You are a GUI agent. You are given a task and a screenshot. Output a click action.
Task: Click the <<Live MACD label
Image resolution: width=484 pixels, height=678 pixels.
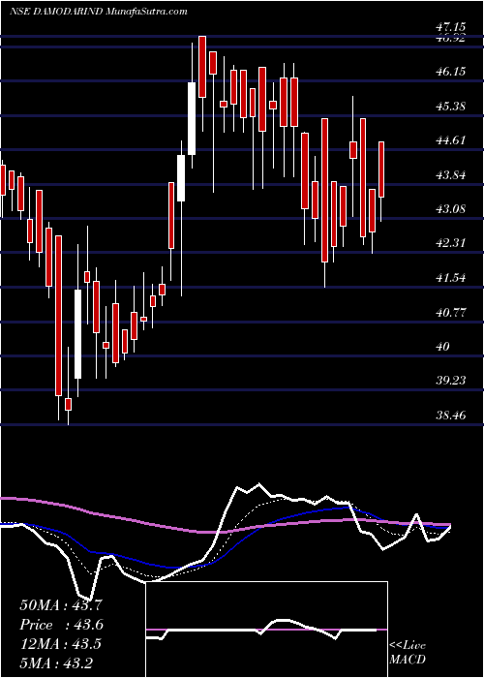(408, 653)
